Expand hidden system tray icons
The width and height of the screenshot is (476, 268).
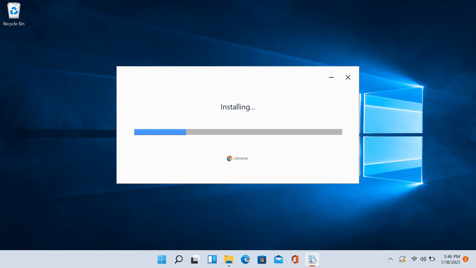pyautogui.click(x=390, y=259)
